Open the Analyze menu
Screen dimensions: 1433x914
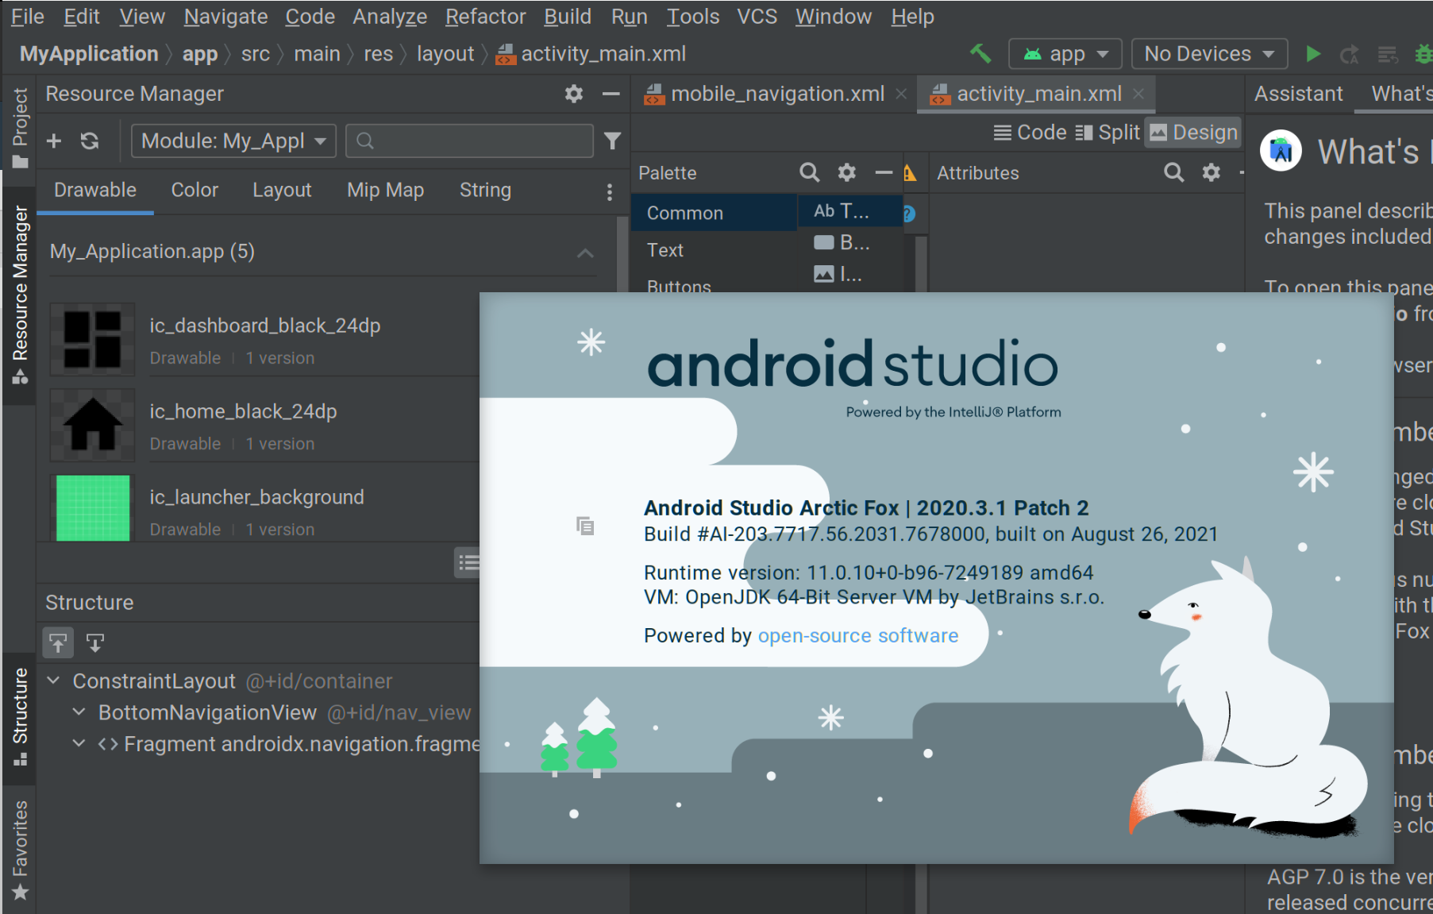coord(390,17)
